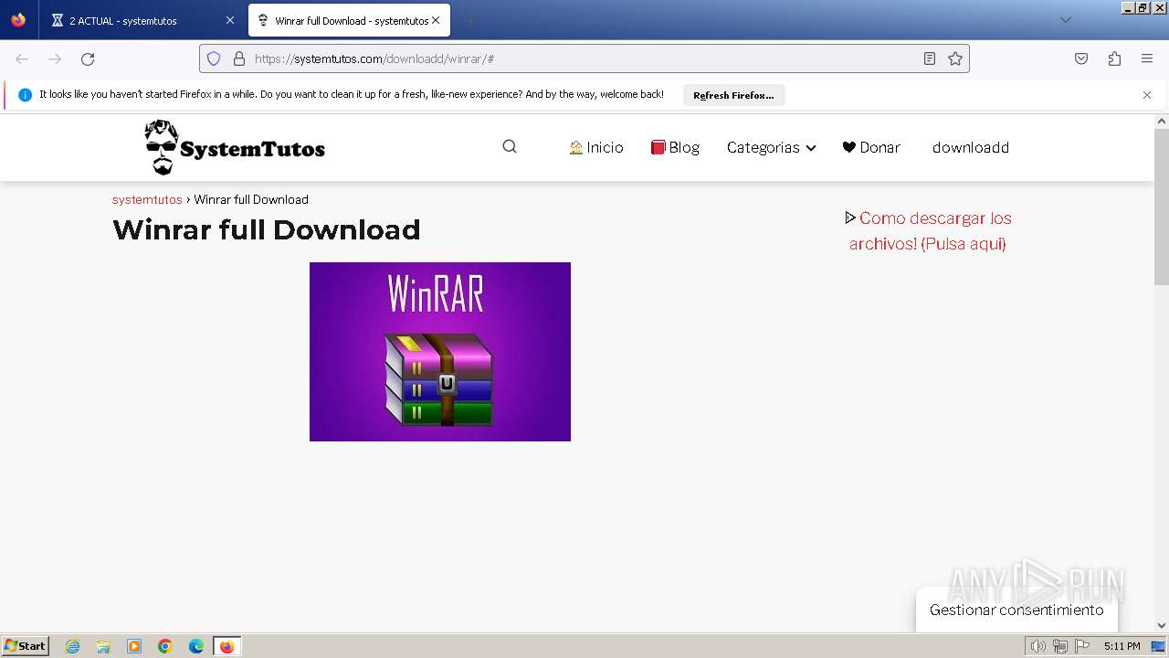This screenshot has height=658, width=1169.
Task: Minimize the Firefox window
Action: (x=1129, y=7)
